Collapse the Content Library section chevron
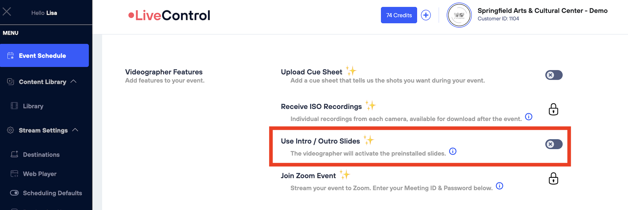The width and height of the screenshot is (628, 210). point(74,82)
